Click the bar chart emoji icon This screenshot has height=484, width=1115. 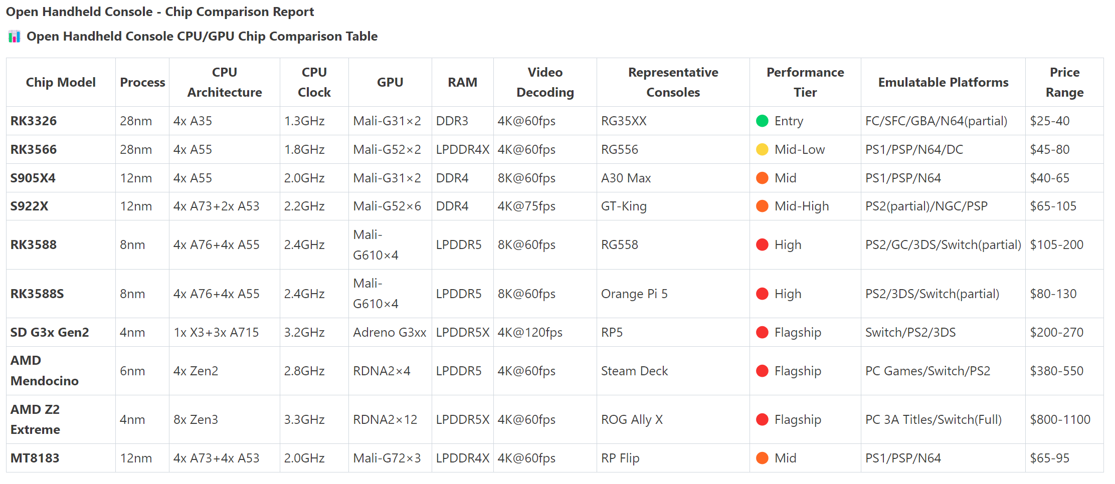pos(14,37)
